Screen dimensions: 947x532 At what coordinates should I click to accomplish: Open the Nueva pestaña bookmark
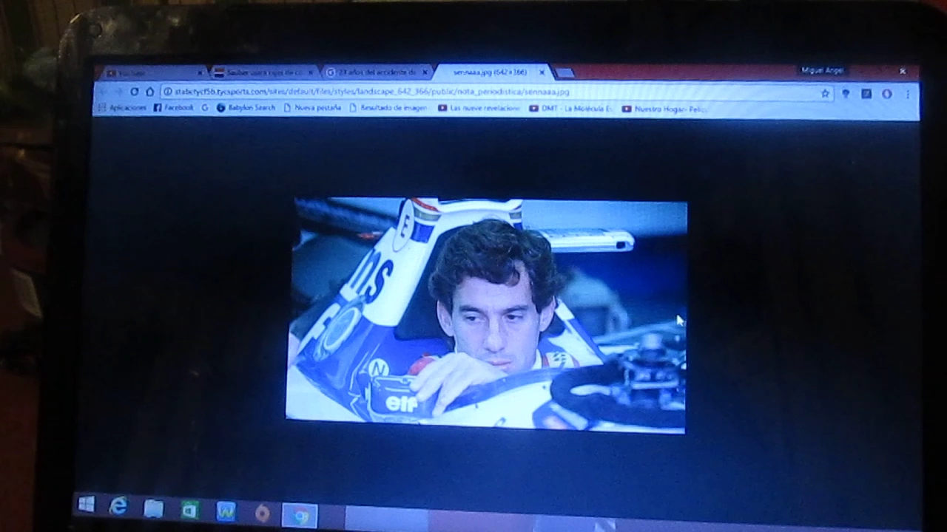point(312,108)
